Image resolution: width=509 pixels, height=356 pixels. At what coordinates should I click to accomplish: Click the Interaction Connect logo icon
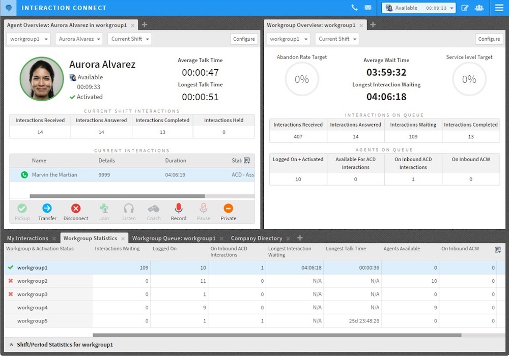(x=9, y=8)
